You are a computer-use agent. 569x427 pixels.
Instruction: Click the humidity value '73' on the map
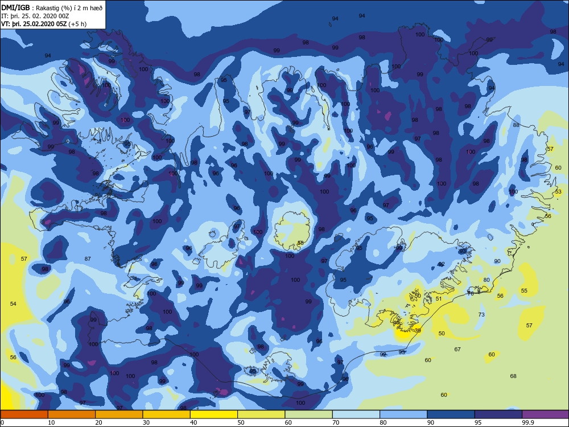point(481,314)
